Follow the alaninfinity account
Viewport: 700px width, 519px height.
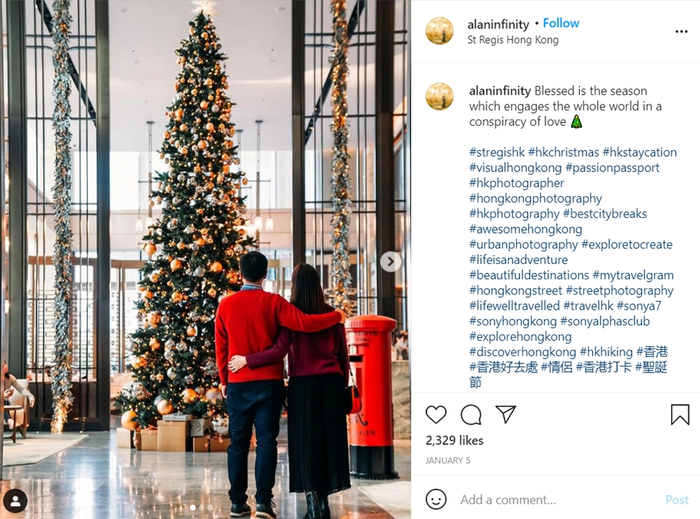coord(561,23)
